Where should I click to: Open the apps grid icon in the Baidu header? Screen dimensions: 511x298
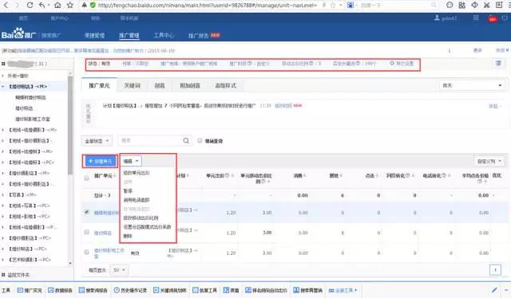click(476, 18)
